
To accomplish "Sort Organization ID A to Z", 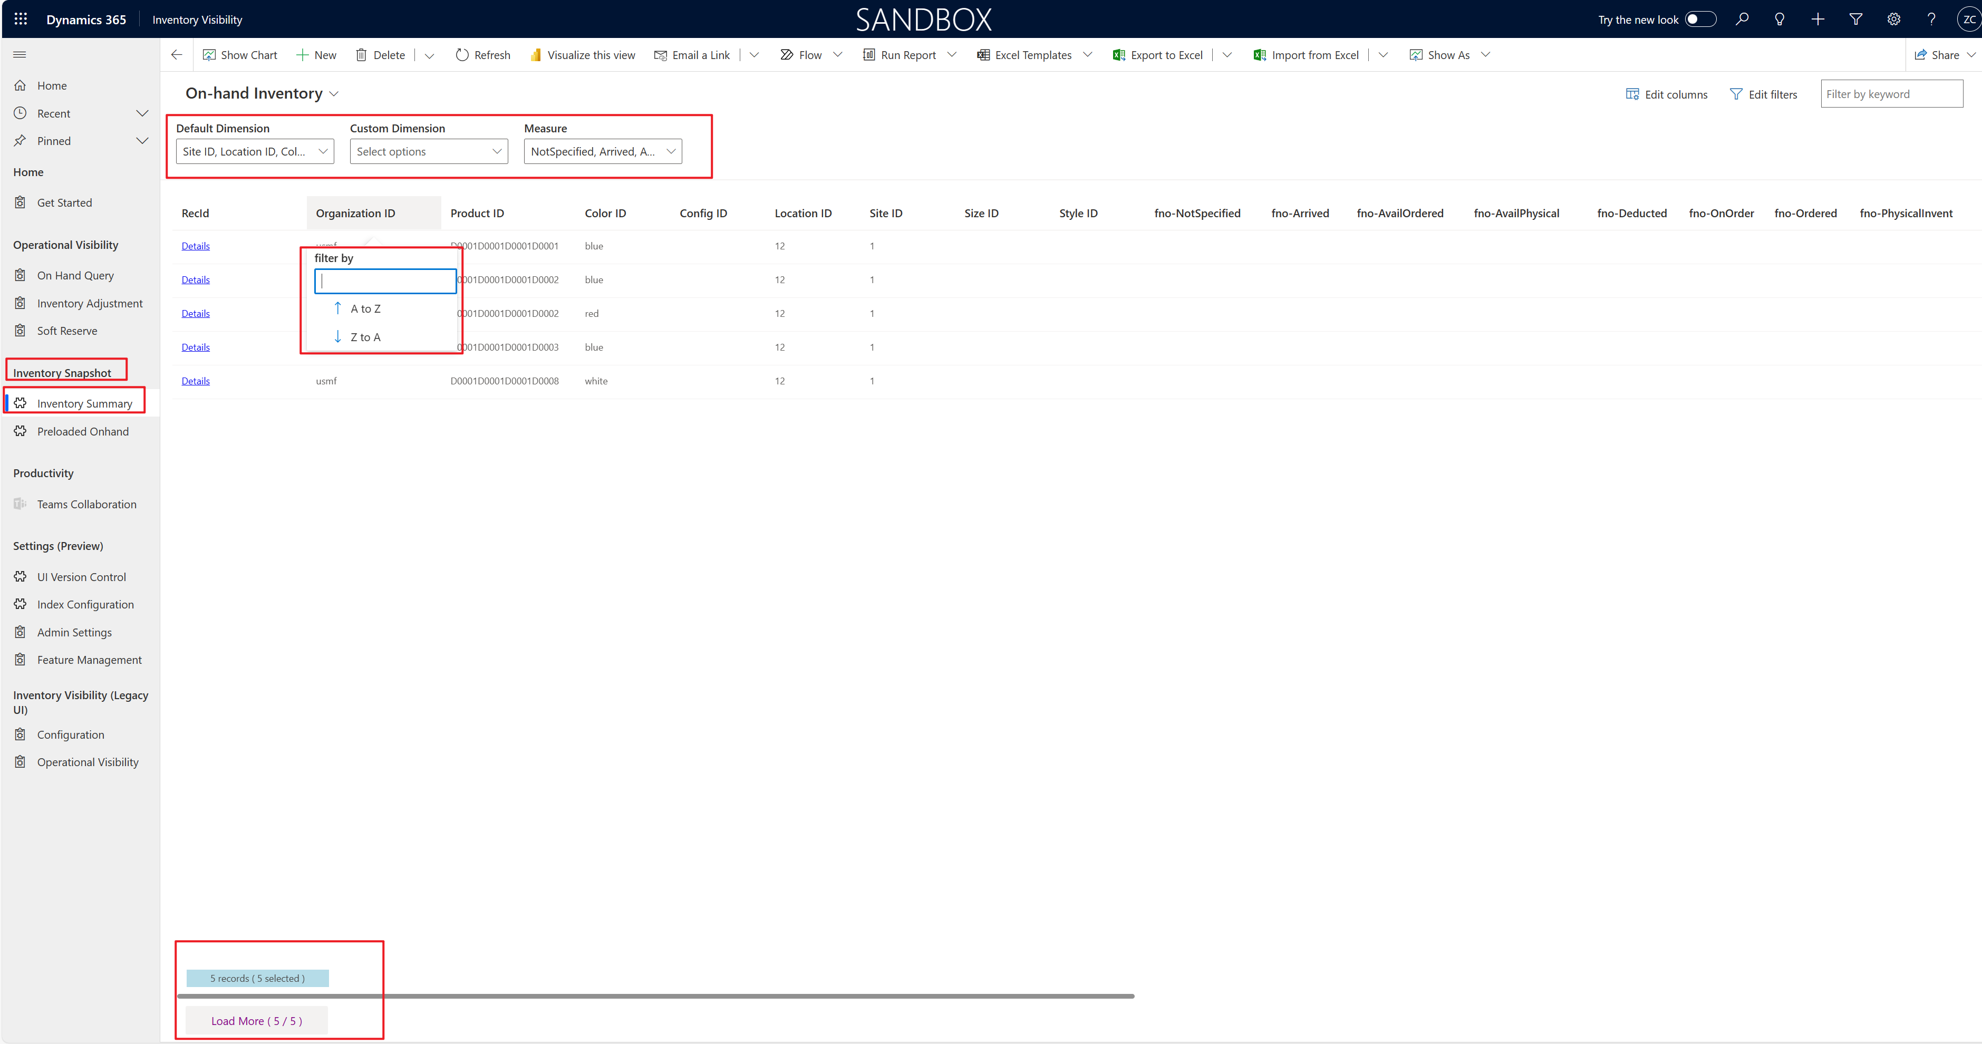I will pyautogui.click(x=365, y=308).
